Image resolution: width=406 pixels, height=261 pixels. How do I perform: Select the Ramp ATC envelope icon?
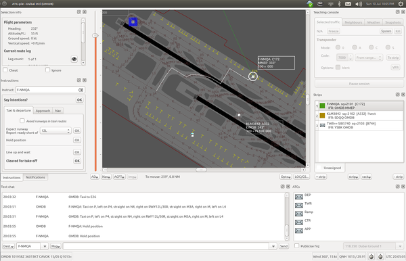(299, 214)
